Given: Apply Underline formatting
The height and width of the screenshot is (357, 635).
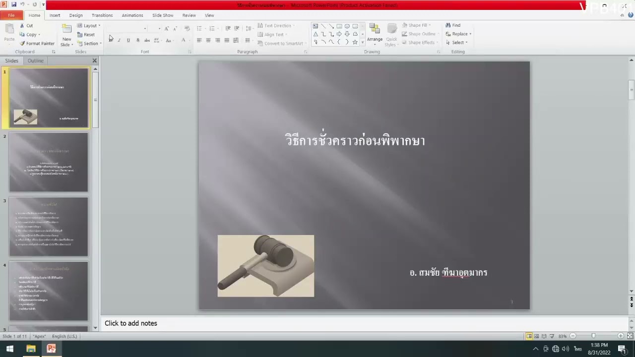Looking at the screenshot, I should 128,40.
